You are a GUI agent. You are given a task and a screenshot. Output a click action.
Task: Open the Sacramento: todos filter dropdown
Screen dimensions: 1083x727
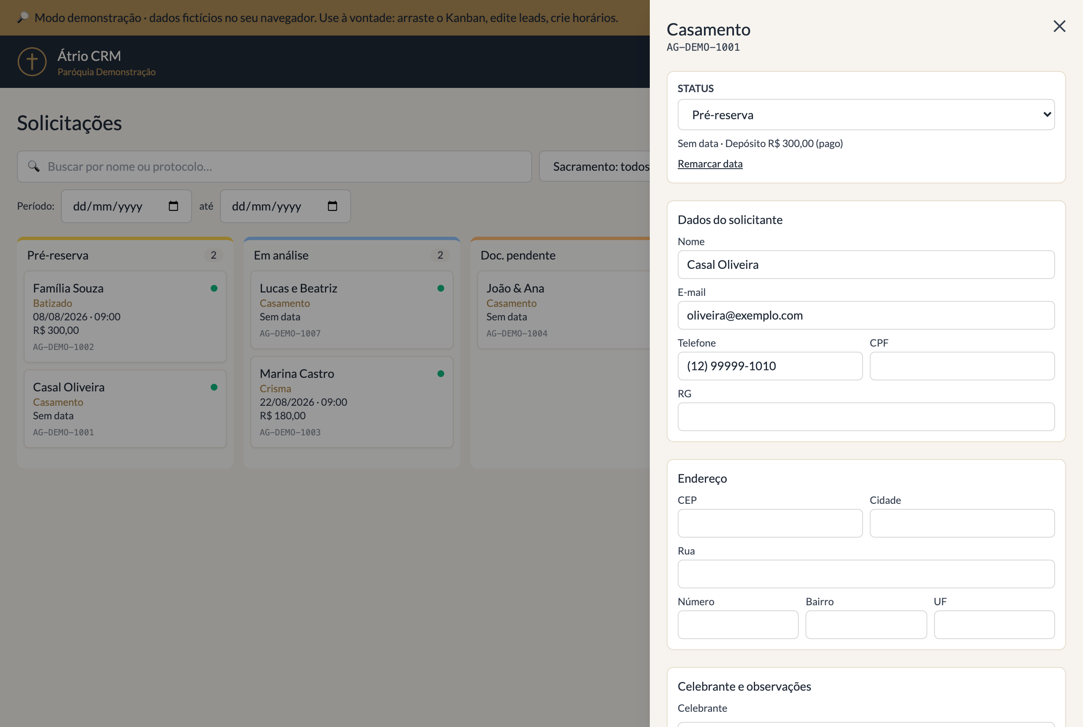coord(594,167)
